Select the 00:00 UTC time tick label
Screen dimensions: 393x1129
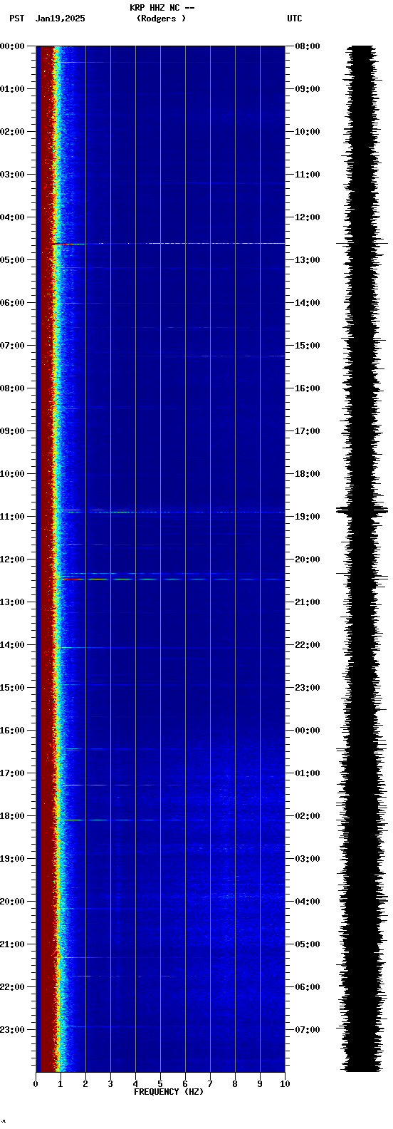click(308, 731)
